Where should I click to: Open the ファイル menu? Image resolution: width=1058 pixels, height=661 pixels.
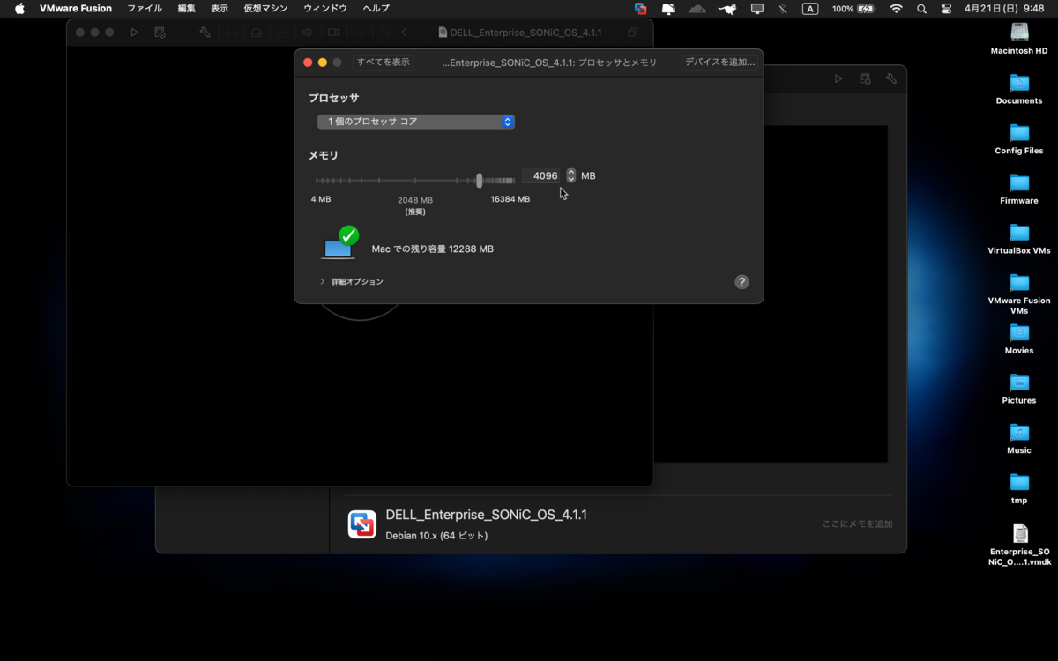(x=145, y=9)
